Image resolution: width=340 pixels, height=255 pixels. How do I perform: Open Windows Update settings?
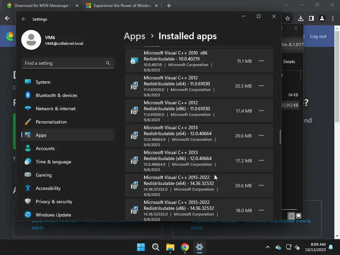[x=68, y=215]
